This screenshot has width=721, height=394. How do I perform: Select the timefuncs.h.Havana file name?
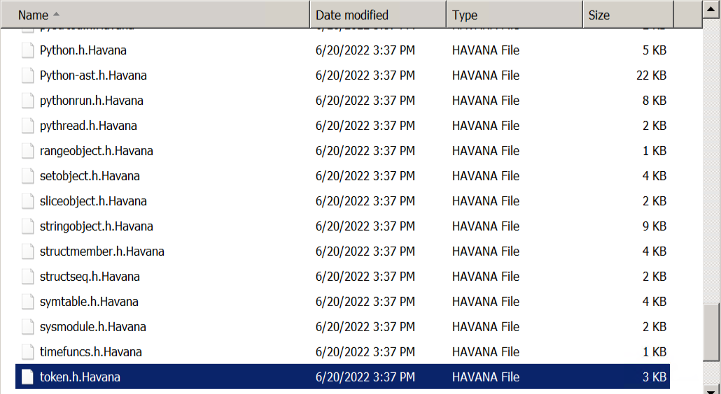coord(91,352)
